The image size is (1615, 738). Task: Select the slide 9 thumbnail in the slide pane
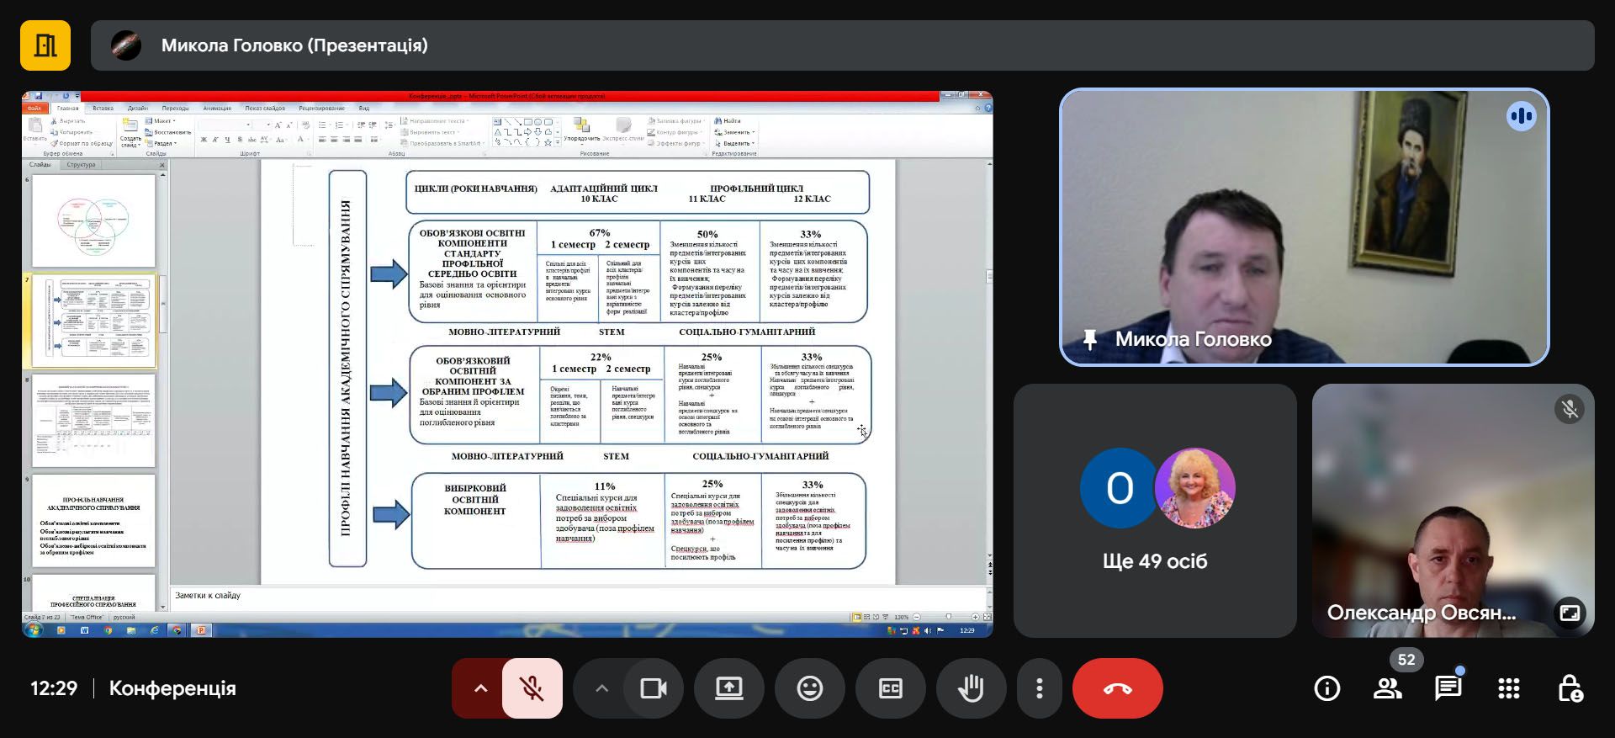coord(93,520)
